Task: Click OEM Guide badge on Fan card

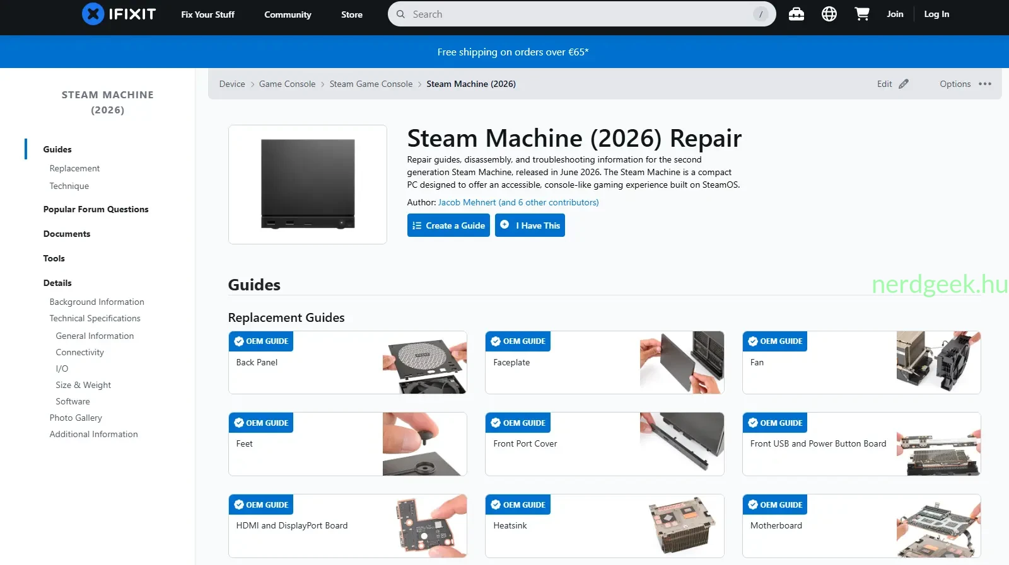Action: coord(775,341)
